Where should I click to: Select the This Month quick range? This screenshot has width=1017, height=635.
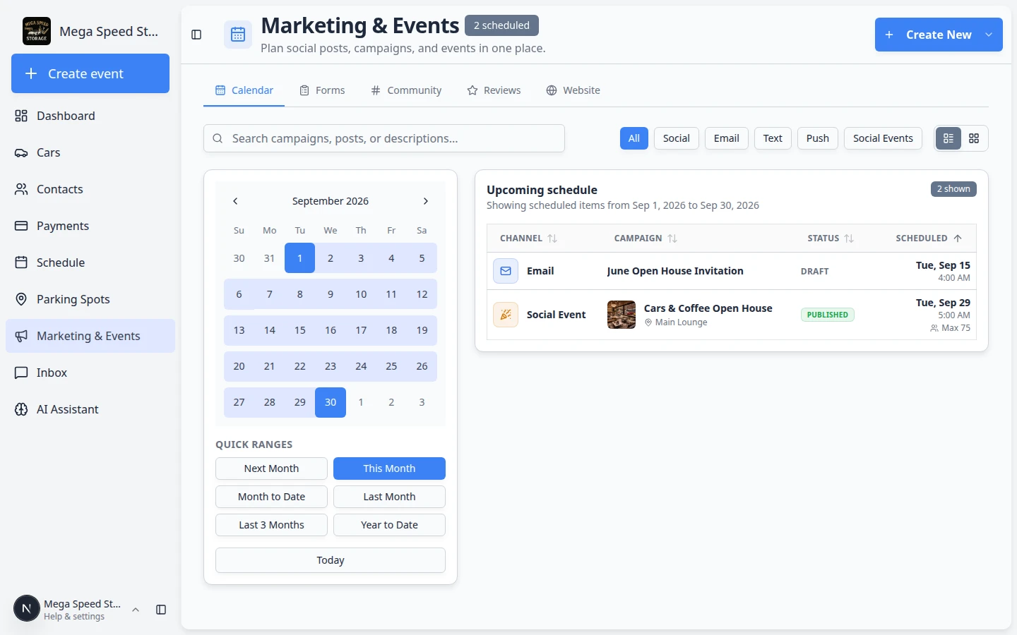(389, 468)
